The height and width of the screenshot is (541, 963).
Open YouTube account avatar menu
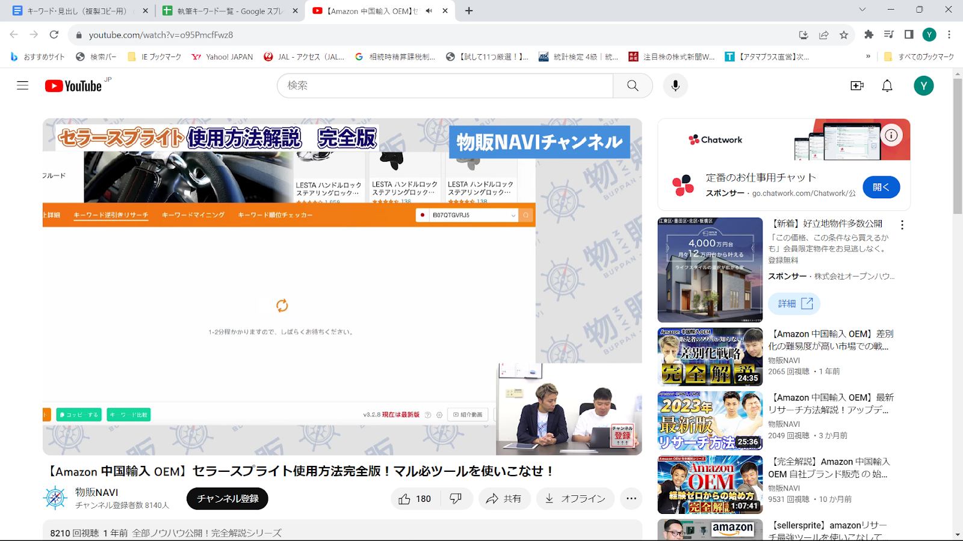click(x=924, y=85)
